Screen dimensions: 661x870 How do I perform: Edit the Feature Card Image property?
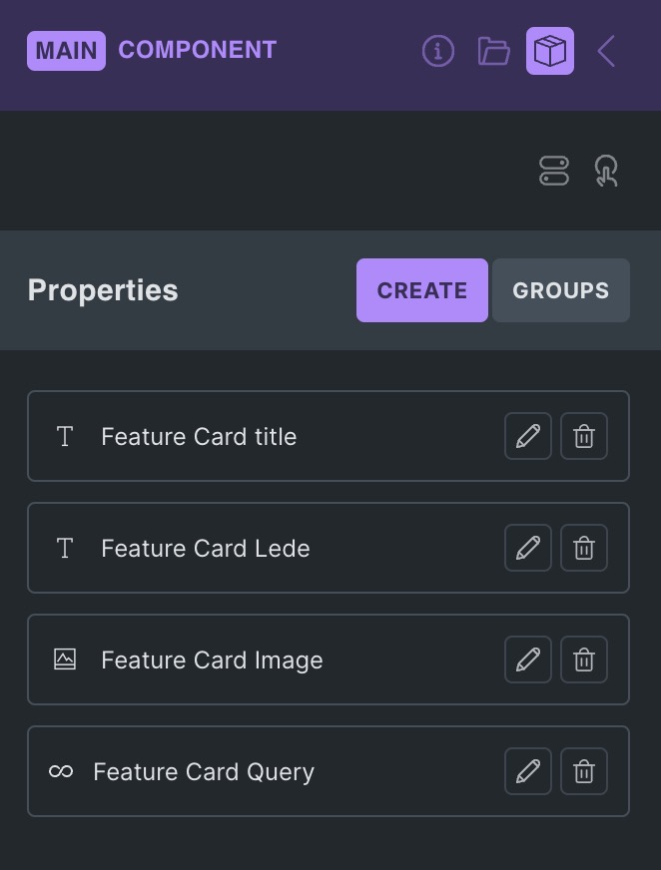527,659
